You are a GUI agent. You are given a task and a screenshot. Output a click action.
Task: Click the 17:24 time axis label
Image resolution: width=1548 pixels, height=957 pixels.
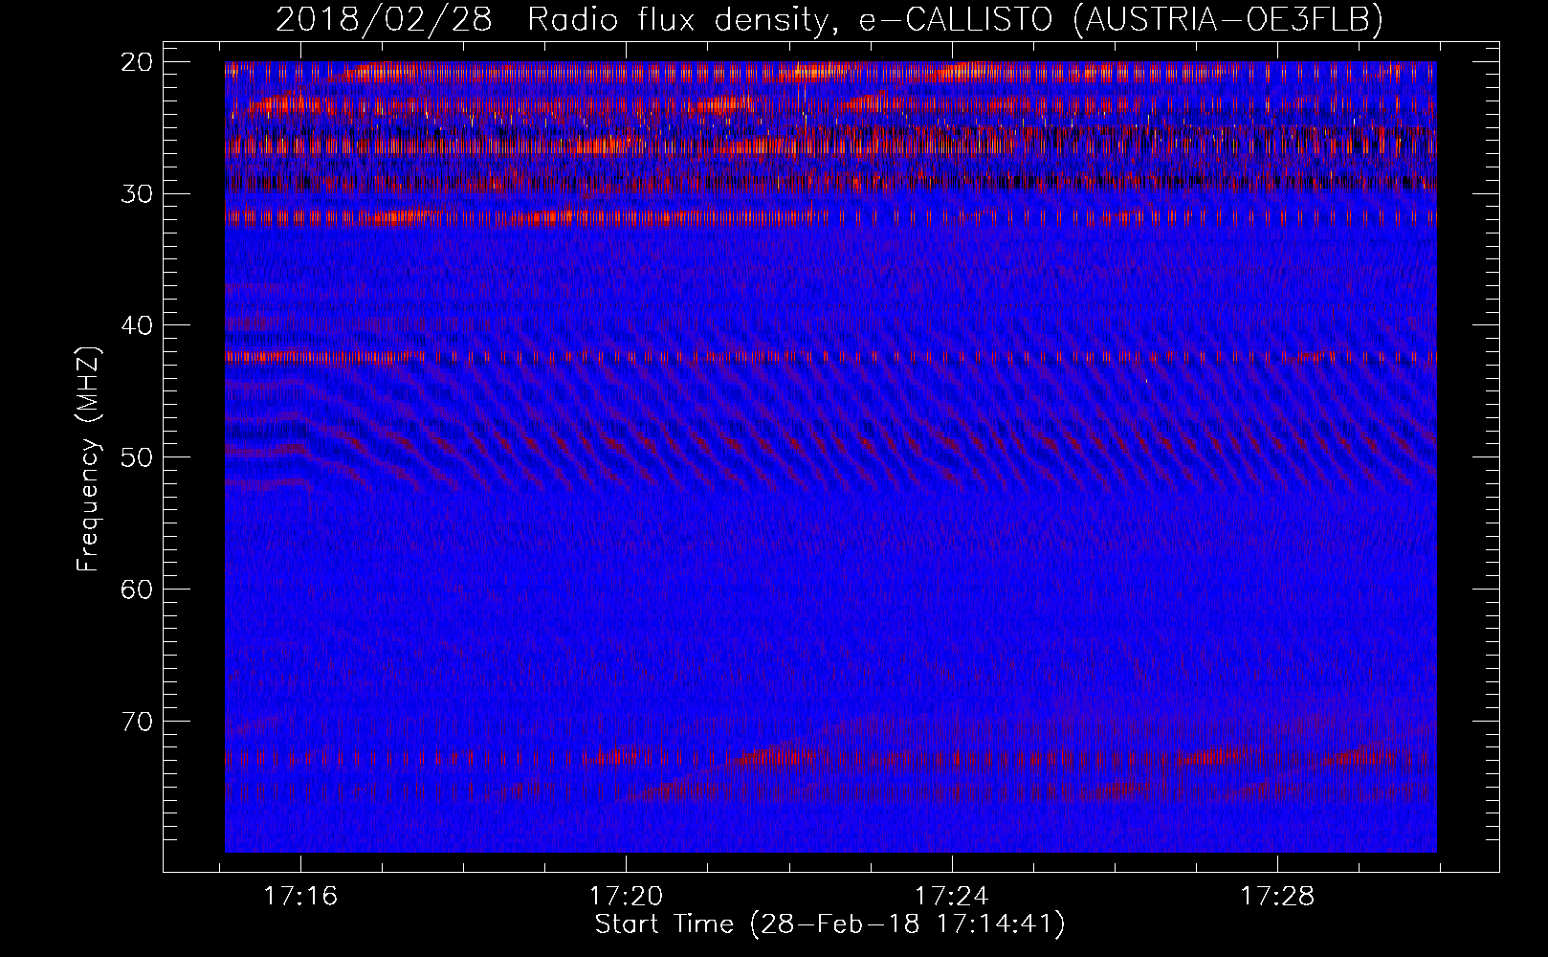pos(952,897)
